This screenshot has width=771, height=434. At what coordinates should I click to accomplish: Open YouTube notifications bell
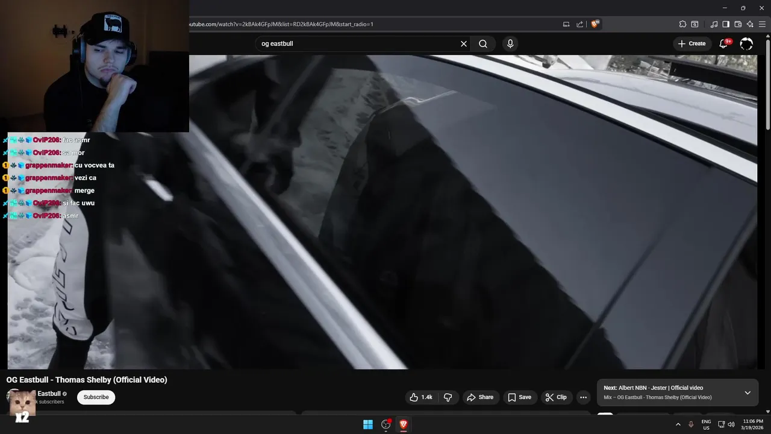(x=725, y=43)
